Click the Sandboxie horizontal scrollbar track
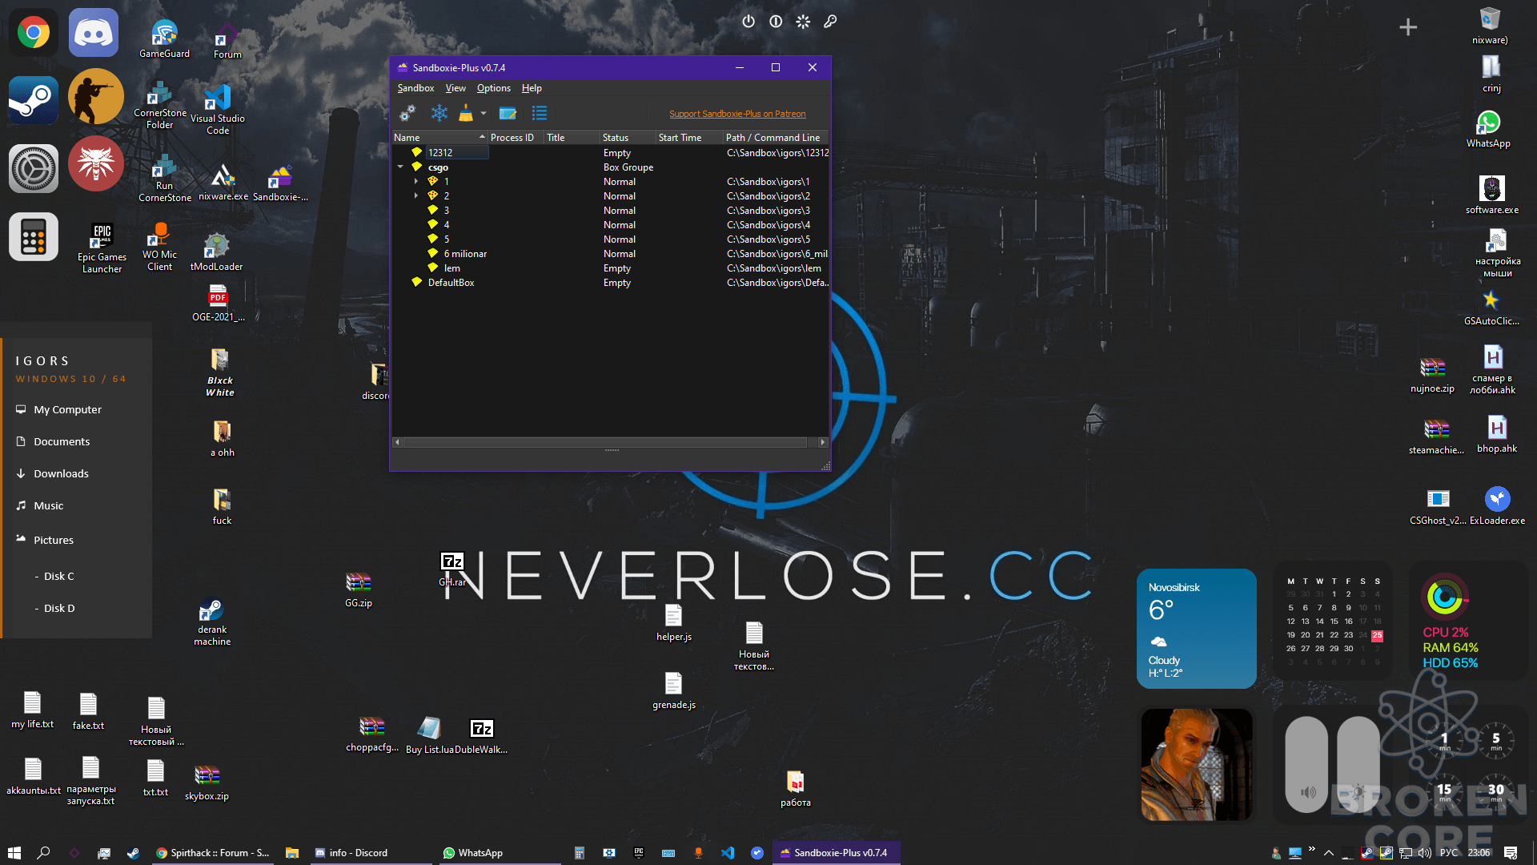 608,442
